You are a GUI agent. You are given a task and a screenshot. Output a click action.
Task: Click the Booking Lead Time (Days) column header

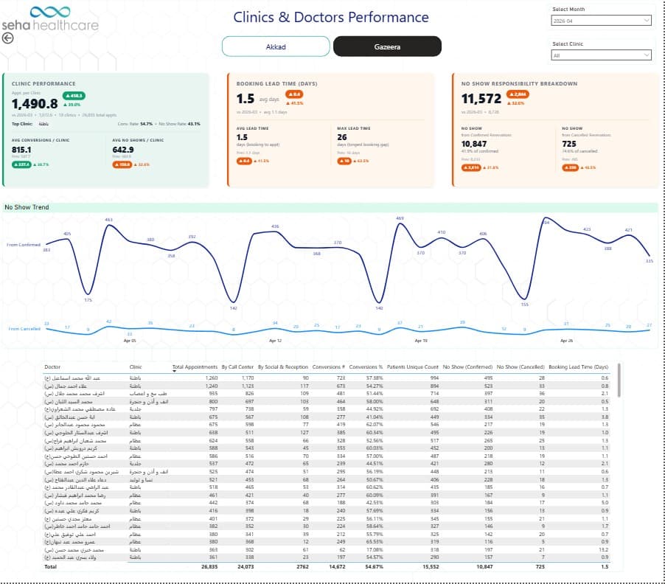[x=579, y=367]
